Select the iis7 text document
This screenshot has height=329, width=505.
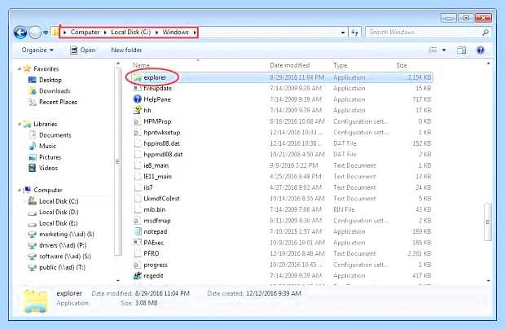[x=148, y=187]
